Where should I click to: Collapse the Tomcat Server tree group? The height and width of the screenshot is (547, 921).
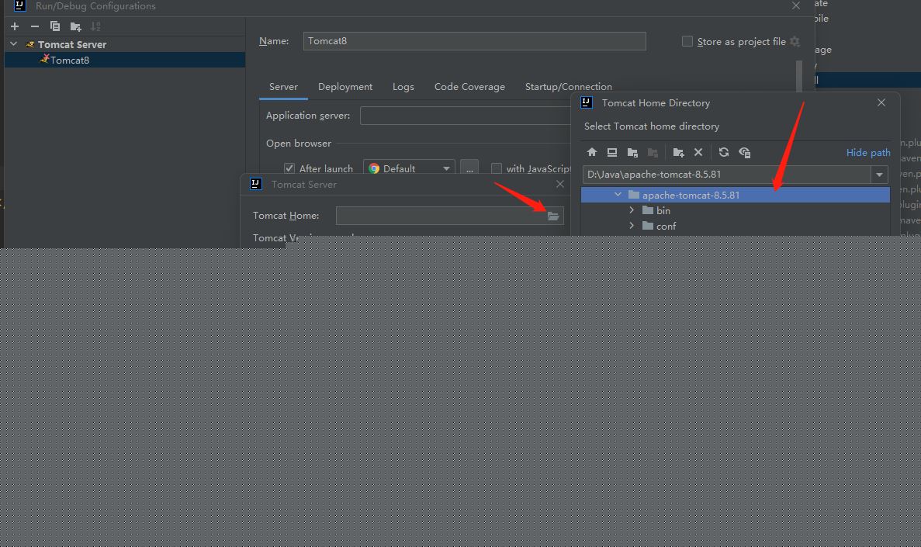click(13, 44)
